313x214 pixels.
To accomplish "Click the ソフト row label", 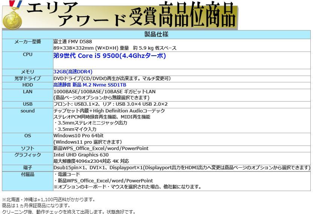I will [x=27, y=149].
